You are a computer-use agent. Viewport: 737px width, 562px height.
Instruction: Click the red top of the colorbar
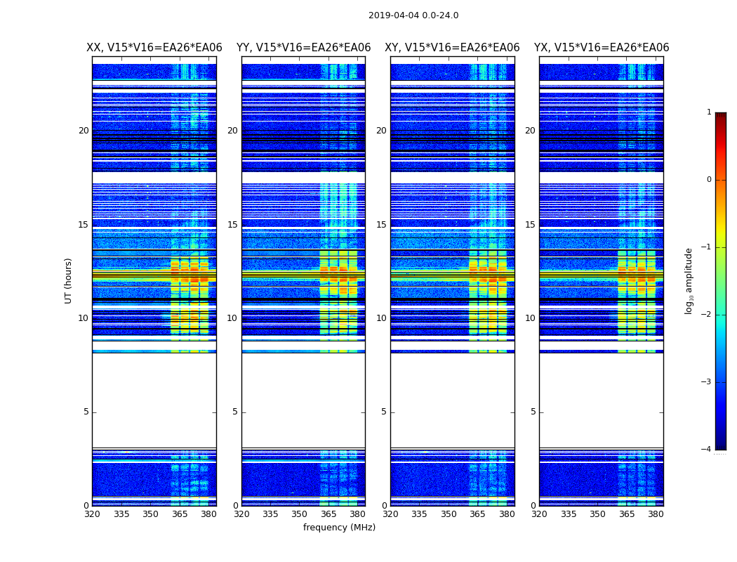[x=721, y=117]
